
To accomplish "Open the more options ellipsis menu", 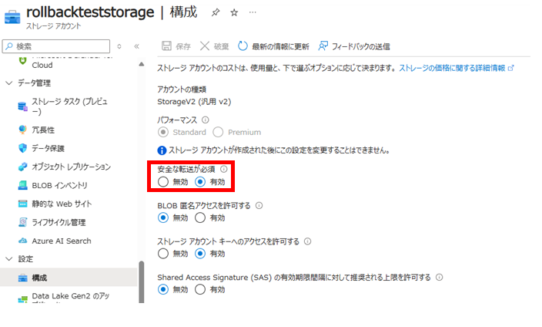I will pyautogui.click(x=253, y=13).
